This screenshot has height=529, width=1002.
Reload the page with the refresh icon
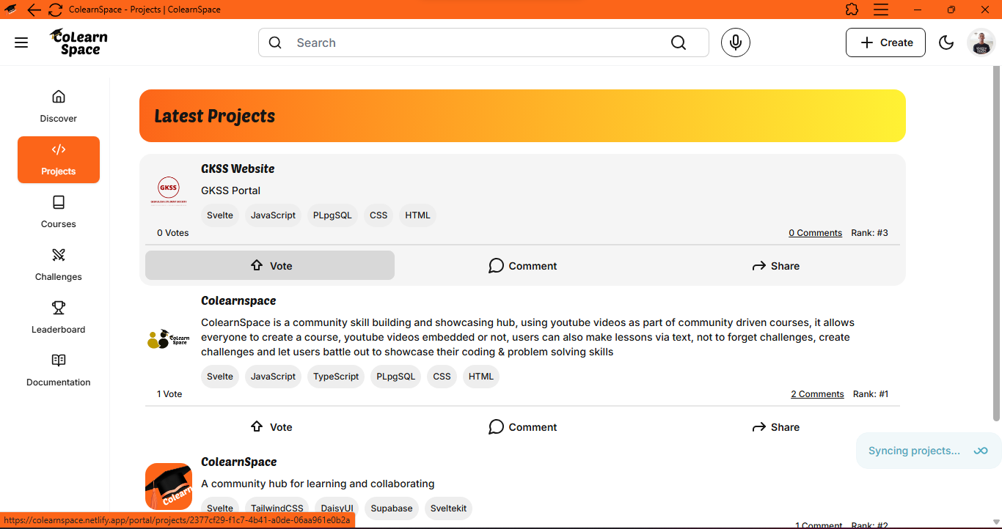tap(55, 10)
